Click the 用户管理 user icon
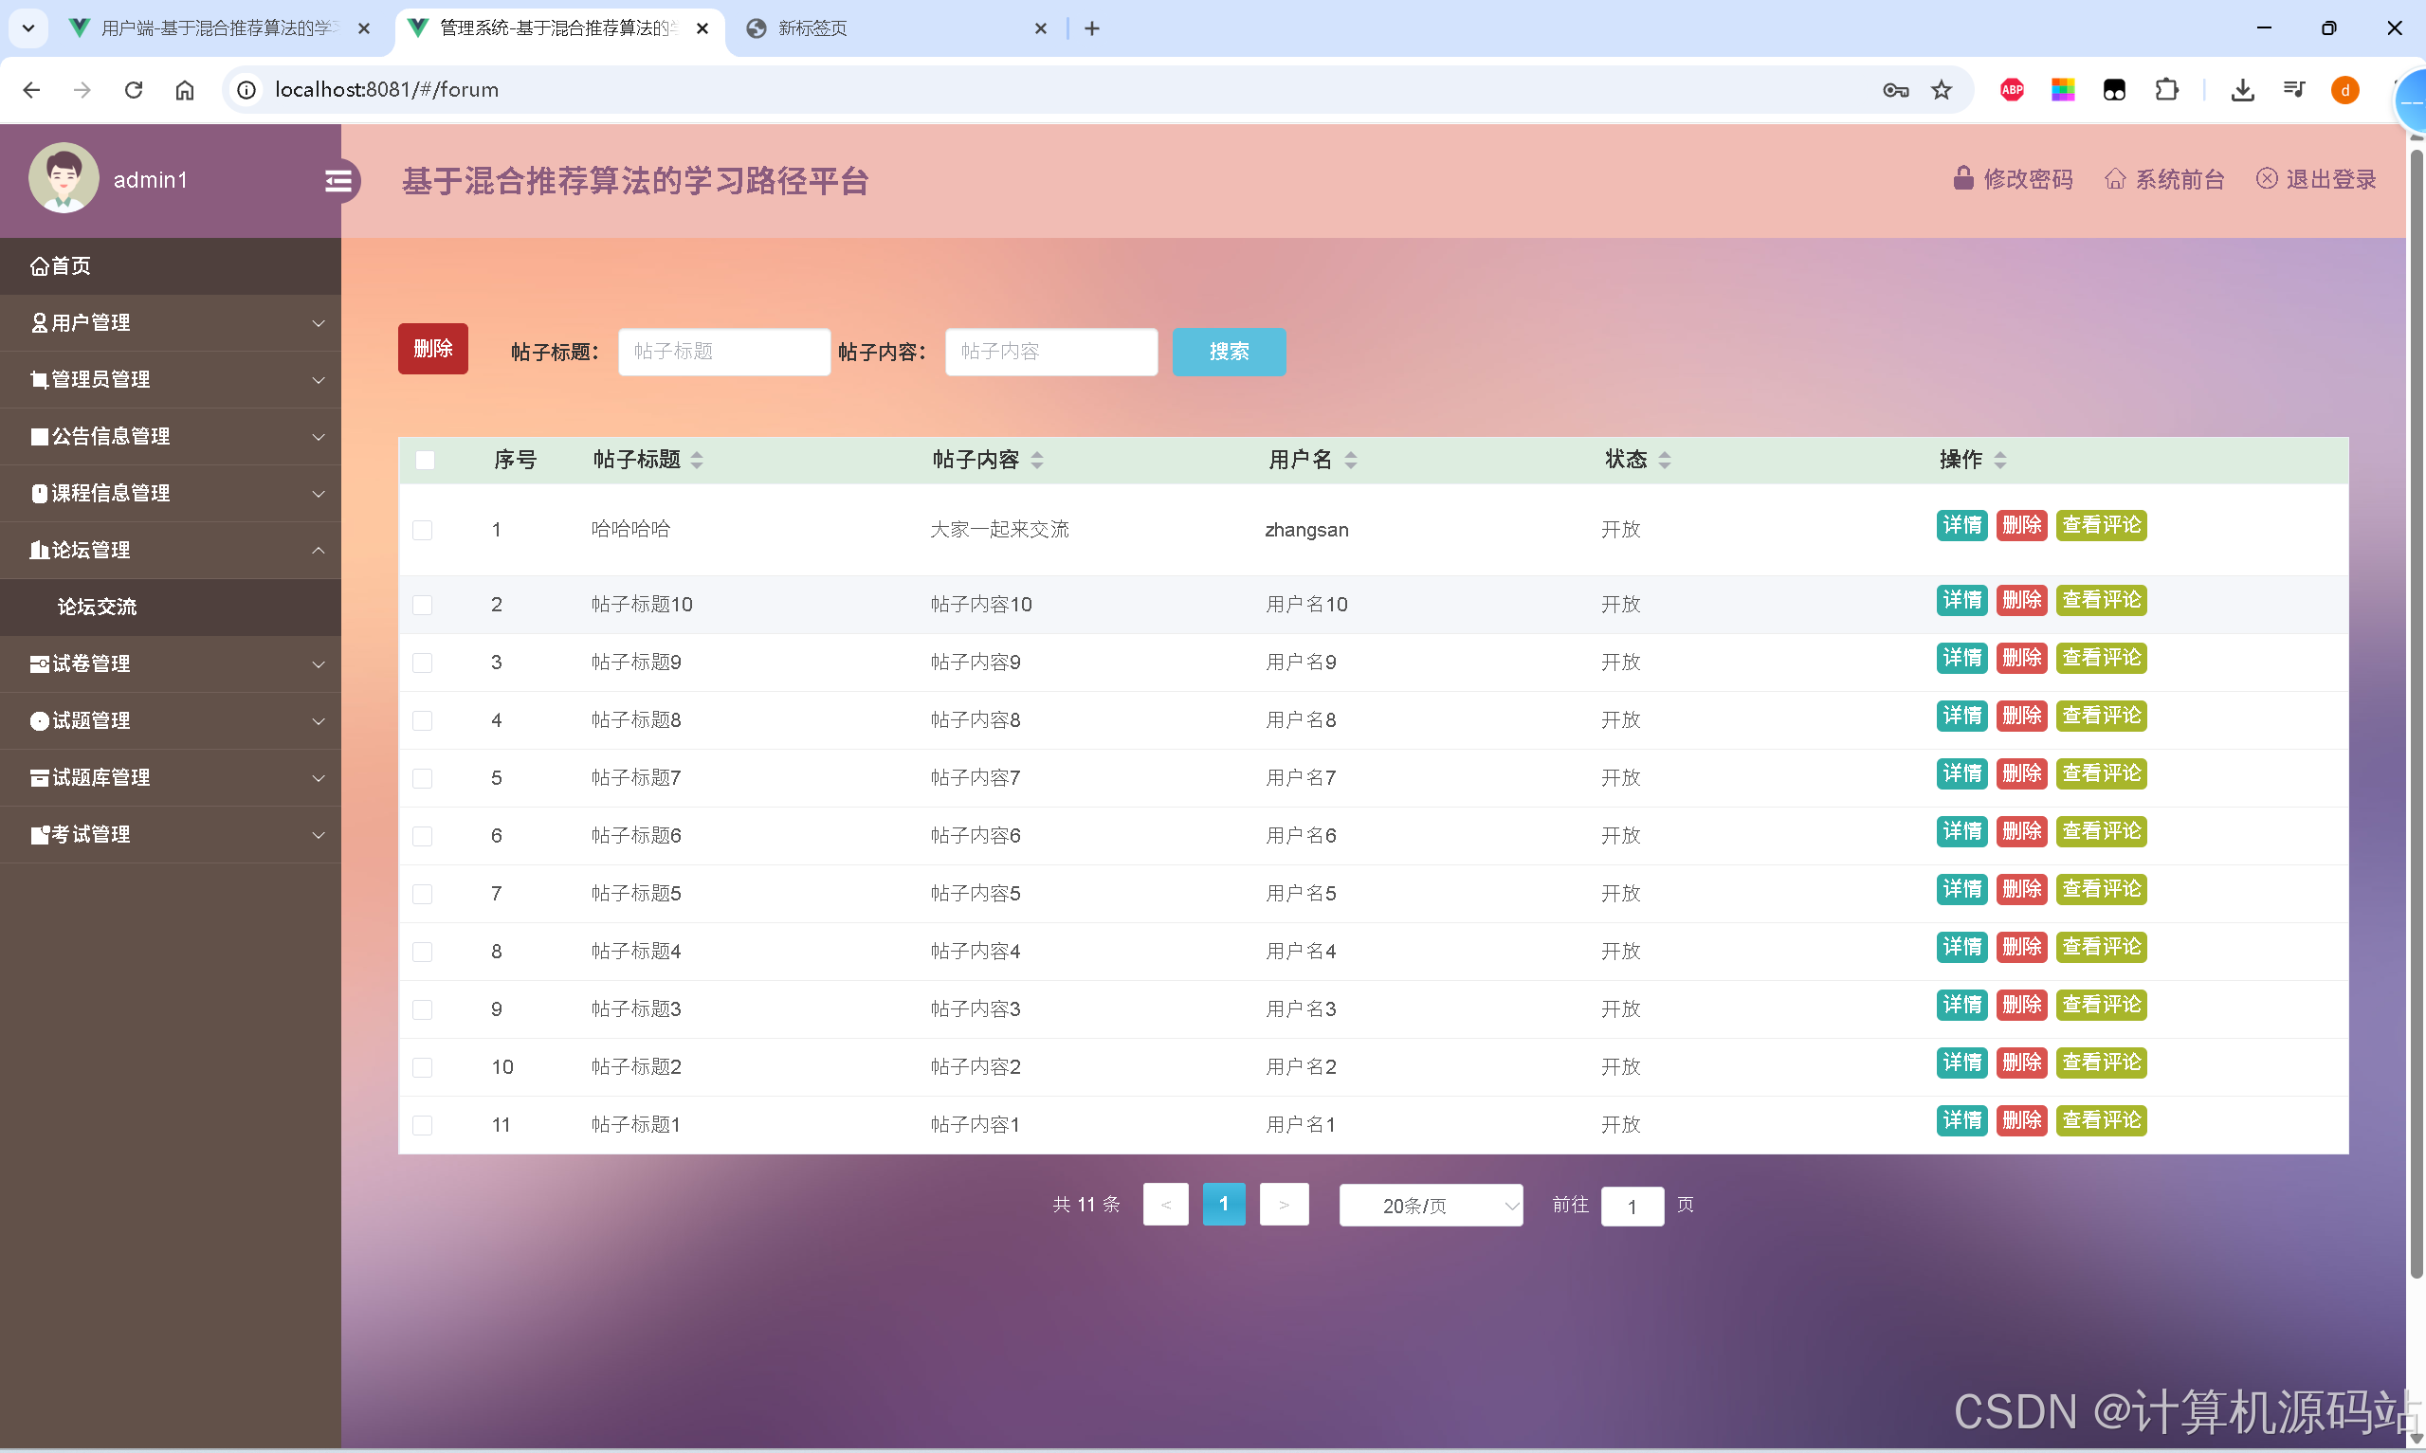 pos(38,322)
